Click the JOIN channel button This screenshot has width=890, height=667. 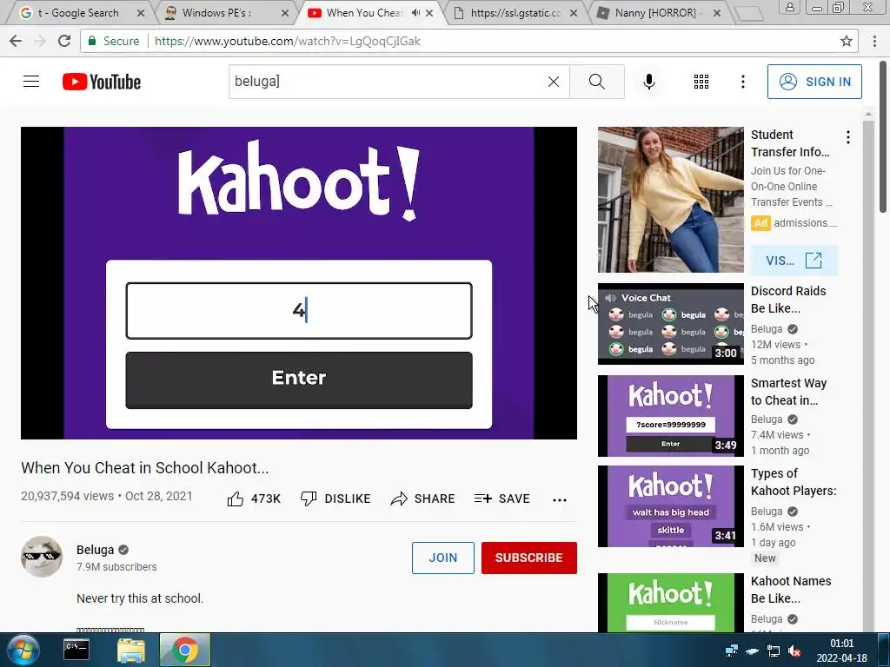(442, 558)
